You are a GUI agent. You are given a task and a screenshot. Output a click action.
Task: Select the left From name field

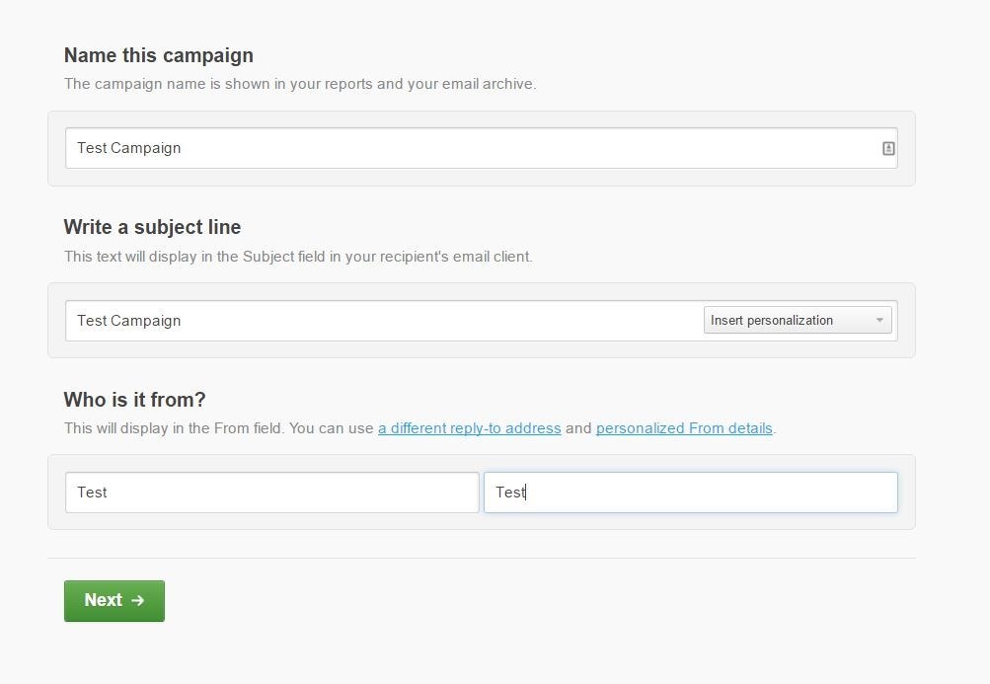pyautogui.click(x=272, y=493)
